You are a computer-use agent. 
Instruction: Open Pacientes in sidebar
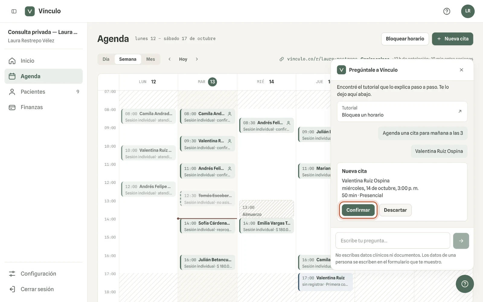(x=43, y=92)
